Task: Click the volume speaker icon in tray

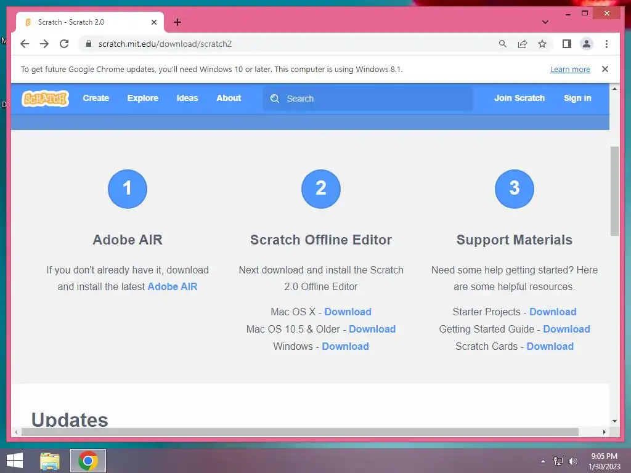Action: [572, 461]
